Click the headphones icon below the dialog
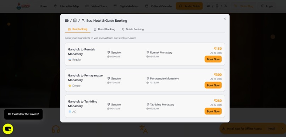The height and width of the screenshot is (137, 286). click(56, 129)
